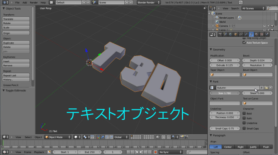Hide the Camera with eye icon

coord(264,26)
